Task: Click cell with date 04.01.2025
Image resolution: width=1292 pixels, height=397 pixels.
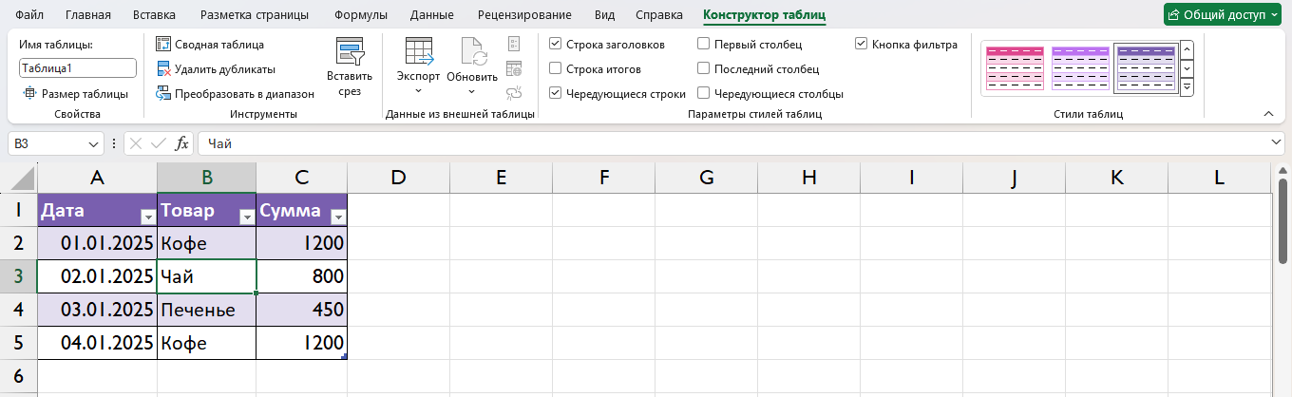Action: click(x=97, y=343)
